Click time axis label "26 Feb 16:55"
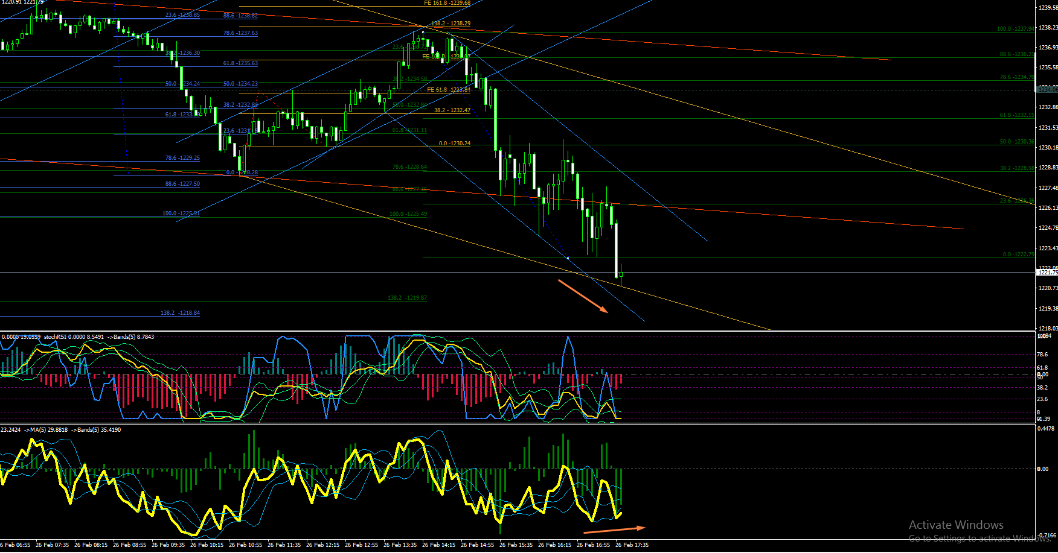The height and width of the screenshot is (553, 1058). 593,545
